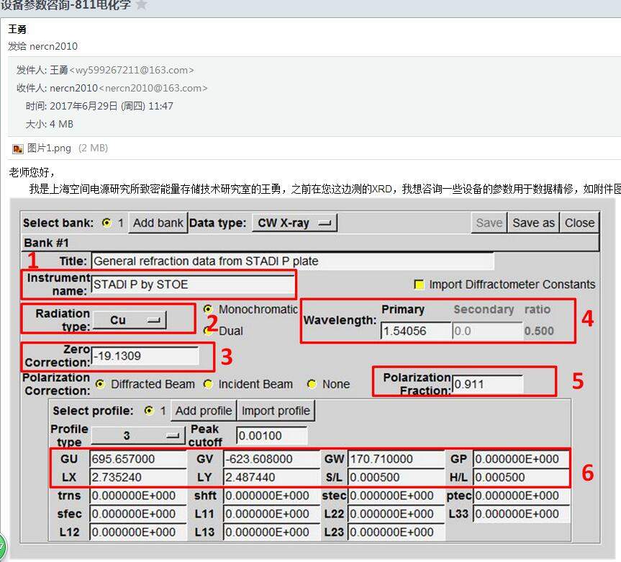
Task: Open the Data type CW X-ray dropdown
Action: [x=294, y=223]
